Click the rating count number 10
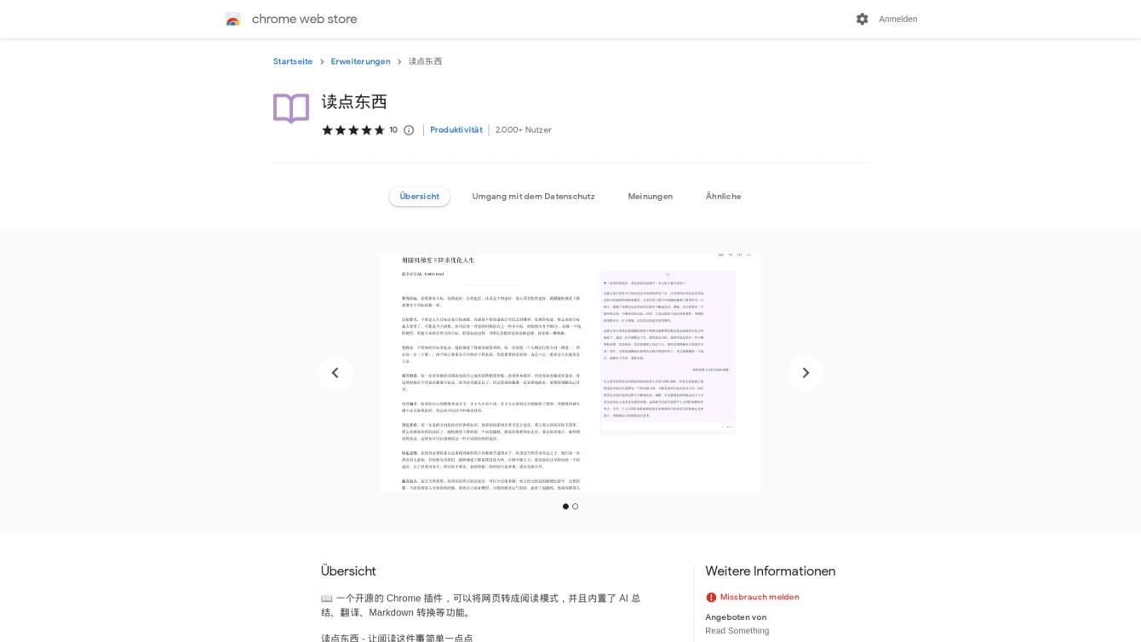The width and height of the screenshot is (1141, 642). 393,130
